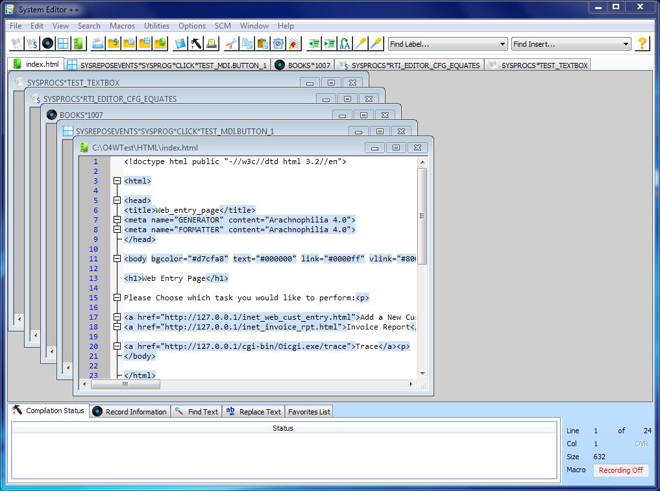Switch to SYSPROCS*TEST_TEXTBOX document tab
Viewport: 660px width, 491px height.
[x=537, y=65]
